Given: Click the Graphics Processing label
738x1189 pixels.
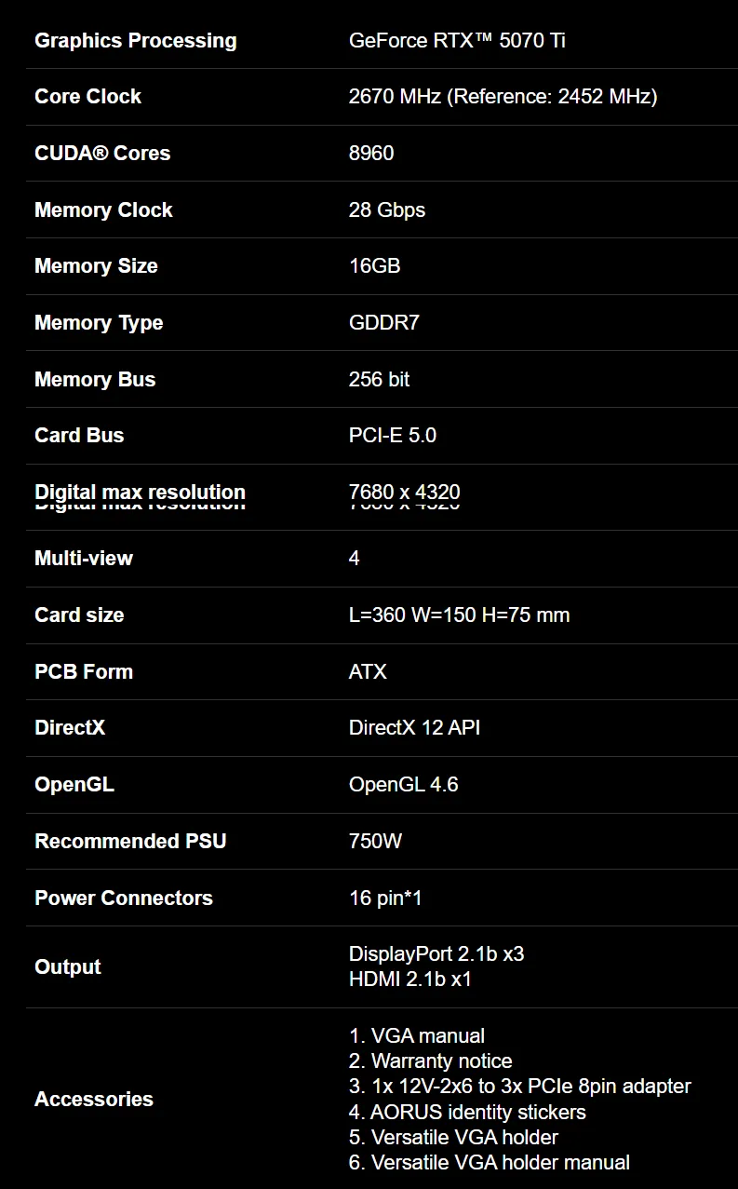Looking at the screenshot, I should 136,40.
